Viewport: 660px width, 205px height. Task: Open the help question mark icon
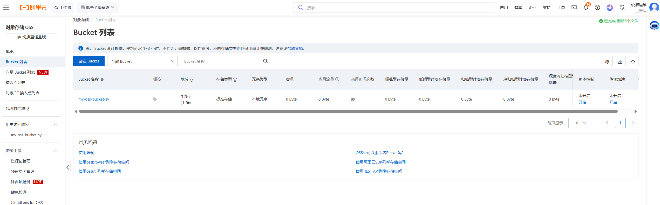pyautogui.click(x=597, y=8)
